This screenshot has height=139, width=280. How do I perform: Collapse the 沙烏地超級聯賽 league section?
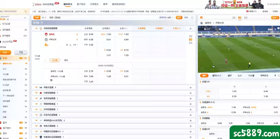(36, 28)
